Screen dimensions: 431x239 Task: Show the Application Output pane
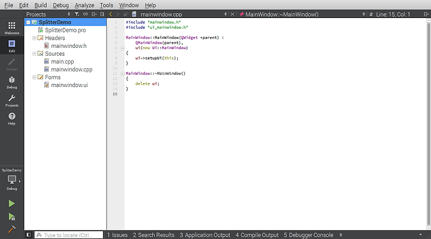point(205,235)
